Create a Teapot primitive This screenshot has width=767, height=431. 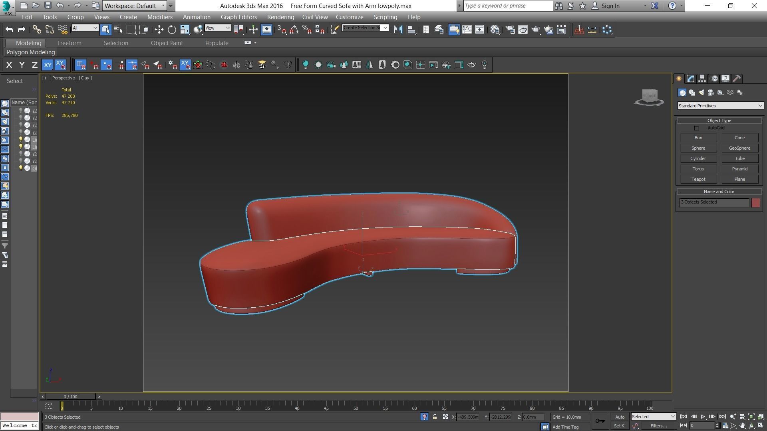(x=698, y=179)
